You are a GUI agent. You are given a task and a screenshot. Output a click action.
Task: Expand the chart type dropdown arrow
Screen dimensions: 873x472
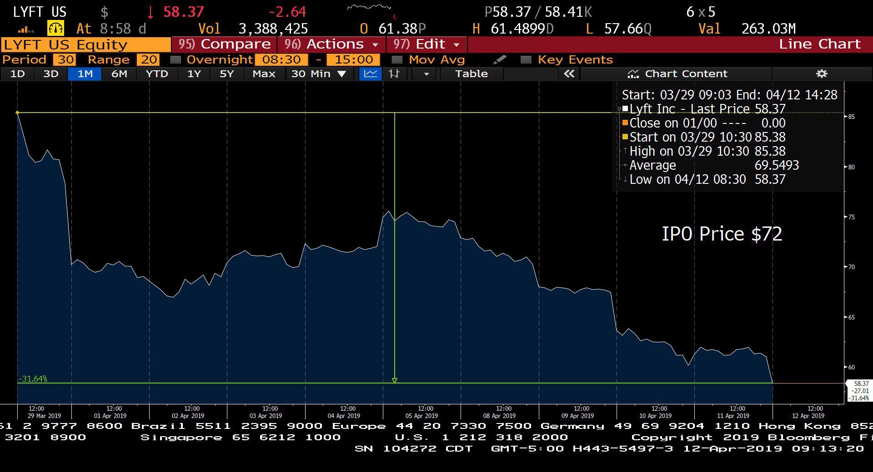tap(426, 74)
